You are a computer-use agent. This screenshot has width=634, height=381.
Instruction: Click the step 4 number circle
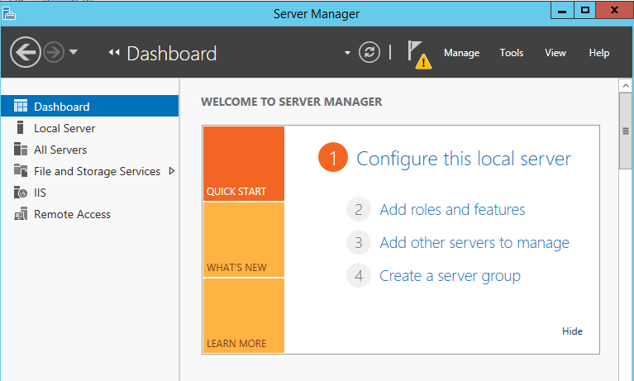[x=359, y=275]
